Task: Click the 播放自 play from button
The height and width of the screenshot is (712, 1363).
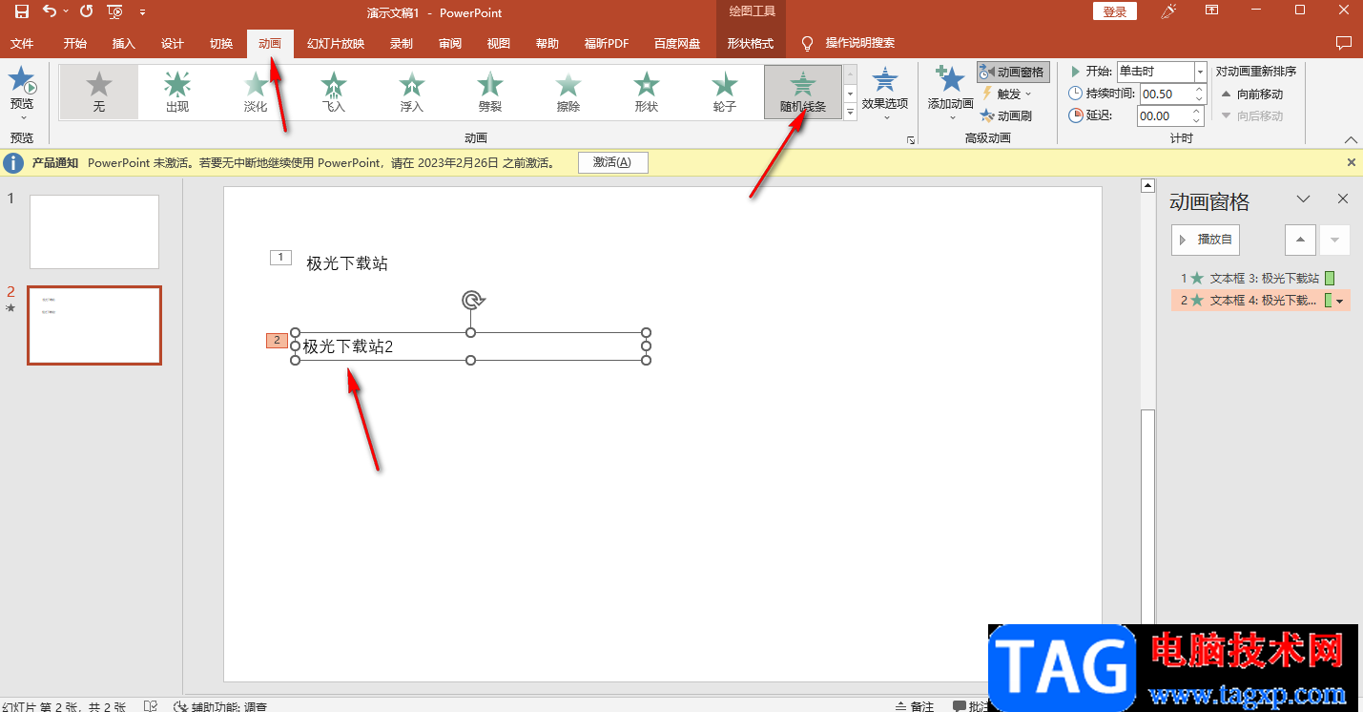Action: coord(1206,240)
